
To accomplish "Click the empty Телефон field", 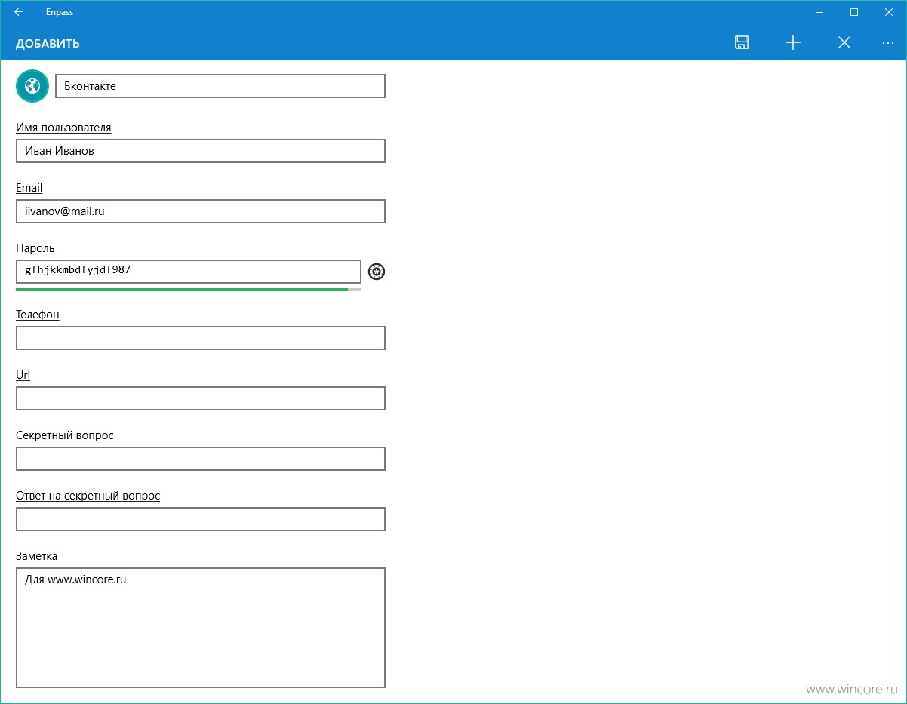I will coord(201,338).
